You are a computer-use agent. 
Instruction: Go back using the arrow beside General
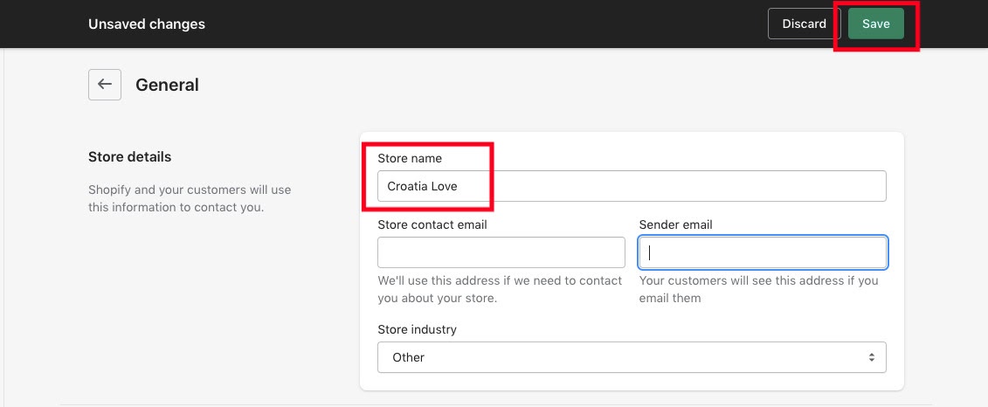[105, 85]
